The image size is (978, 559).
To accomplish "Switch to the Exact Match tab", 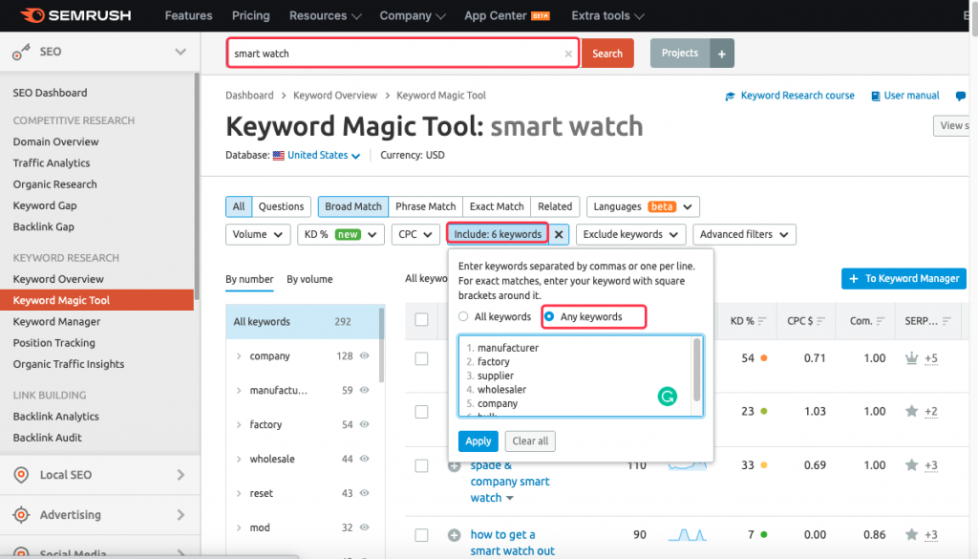I will (x=497, y=206).
